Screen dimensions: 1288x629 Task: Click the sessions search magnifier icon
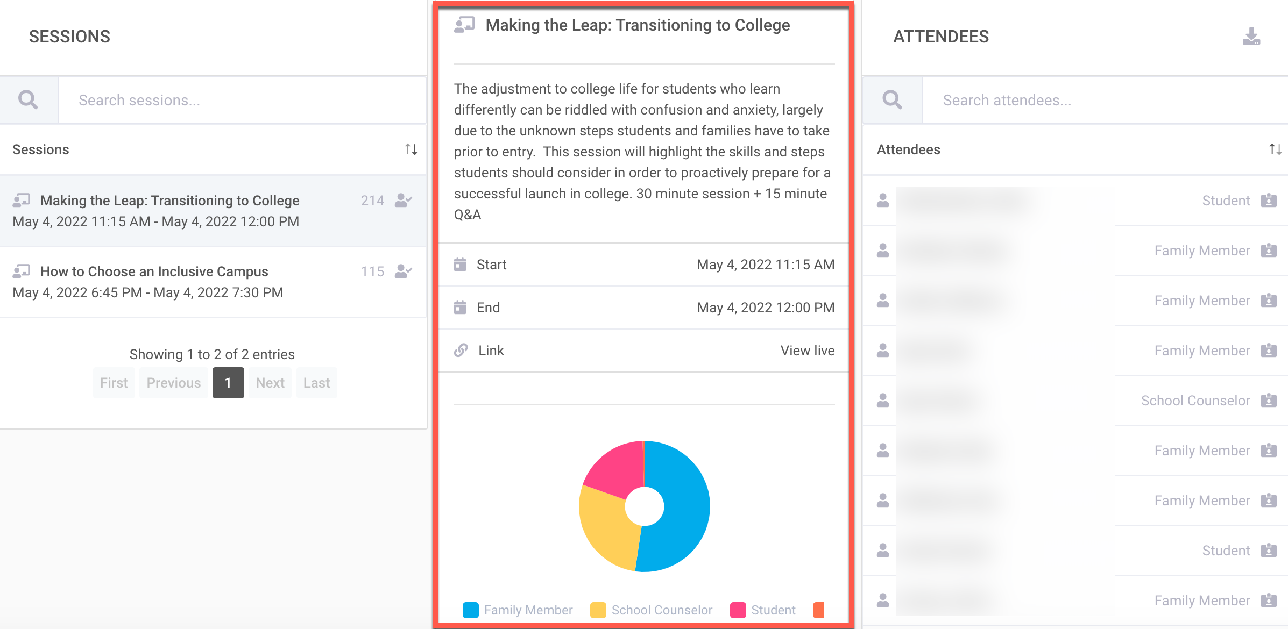(28, 100)
